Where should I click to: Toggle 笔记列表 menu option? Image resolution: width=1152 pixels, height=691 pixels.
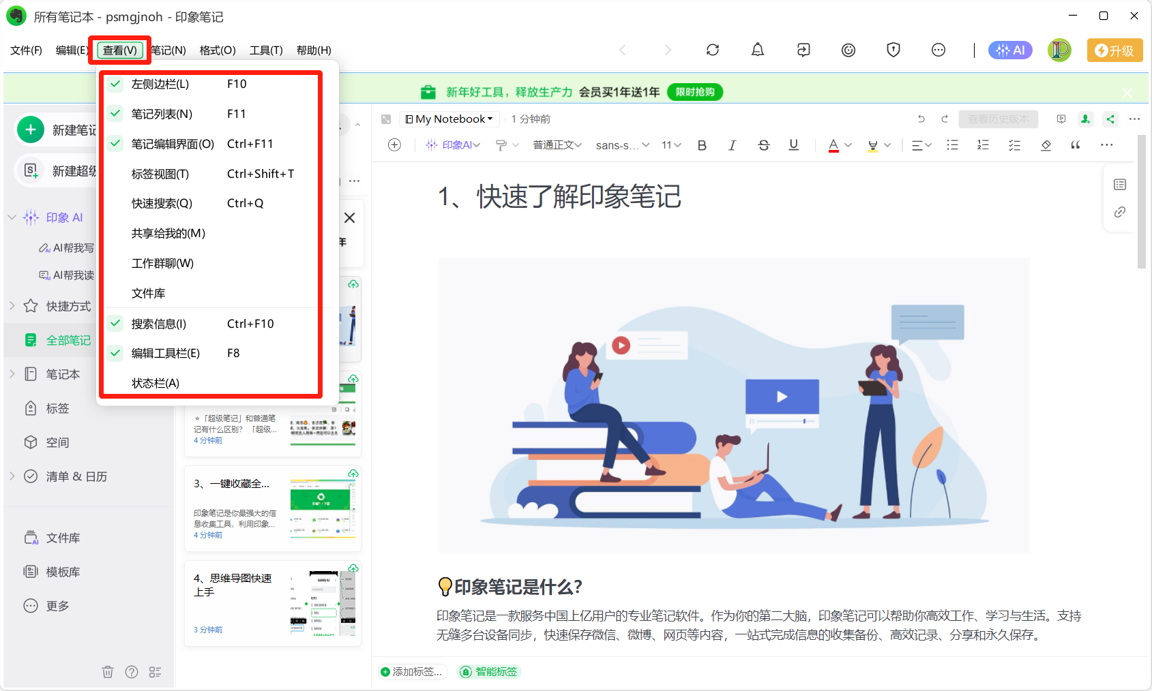point(211,114)
